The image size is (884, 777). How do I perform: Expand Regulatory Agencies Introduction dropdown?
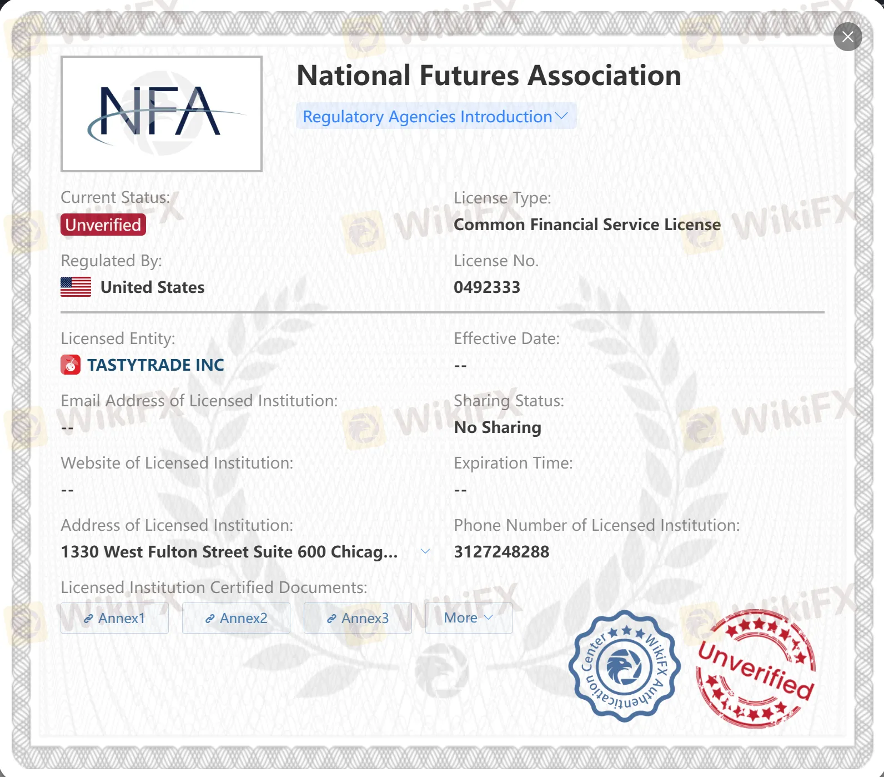pos(436,116)
